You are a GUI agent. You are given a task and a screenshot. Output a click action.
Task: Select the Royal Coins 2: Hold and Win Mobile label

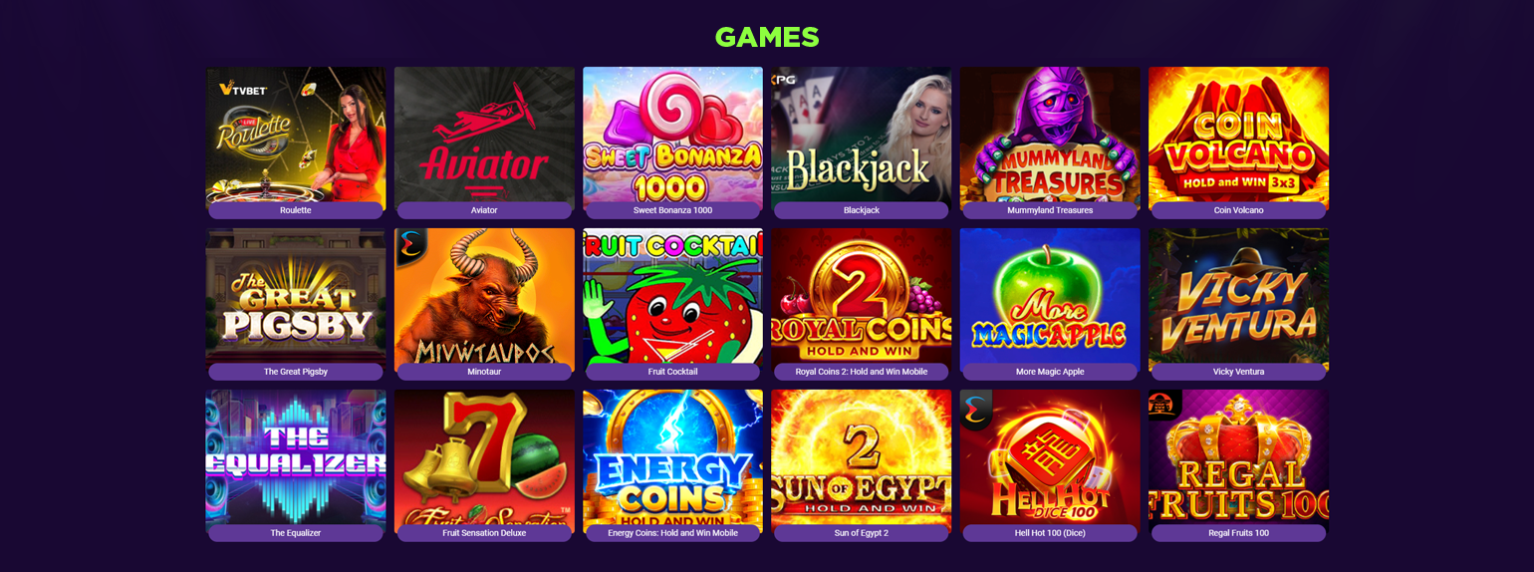[x=861, y=372]
